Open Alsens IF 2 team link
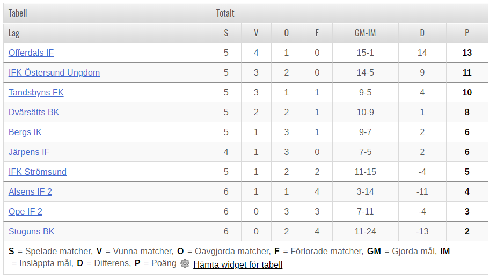 (30, 192)
